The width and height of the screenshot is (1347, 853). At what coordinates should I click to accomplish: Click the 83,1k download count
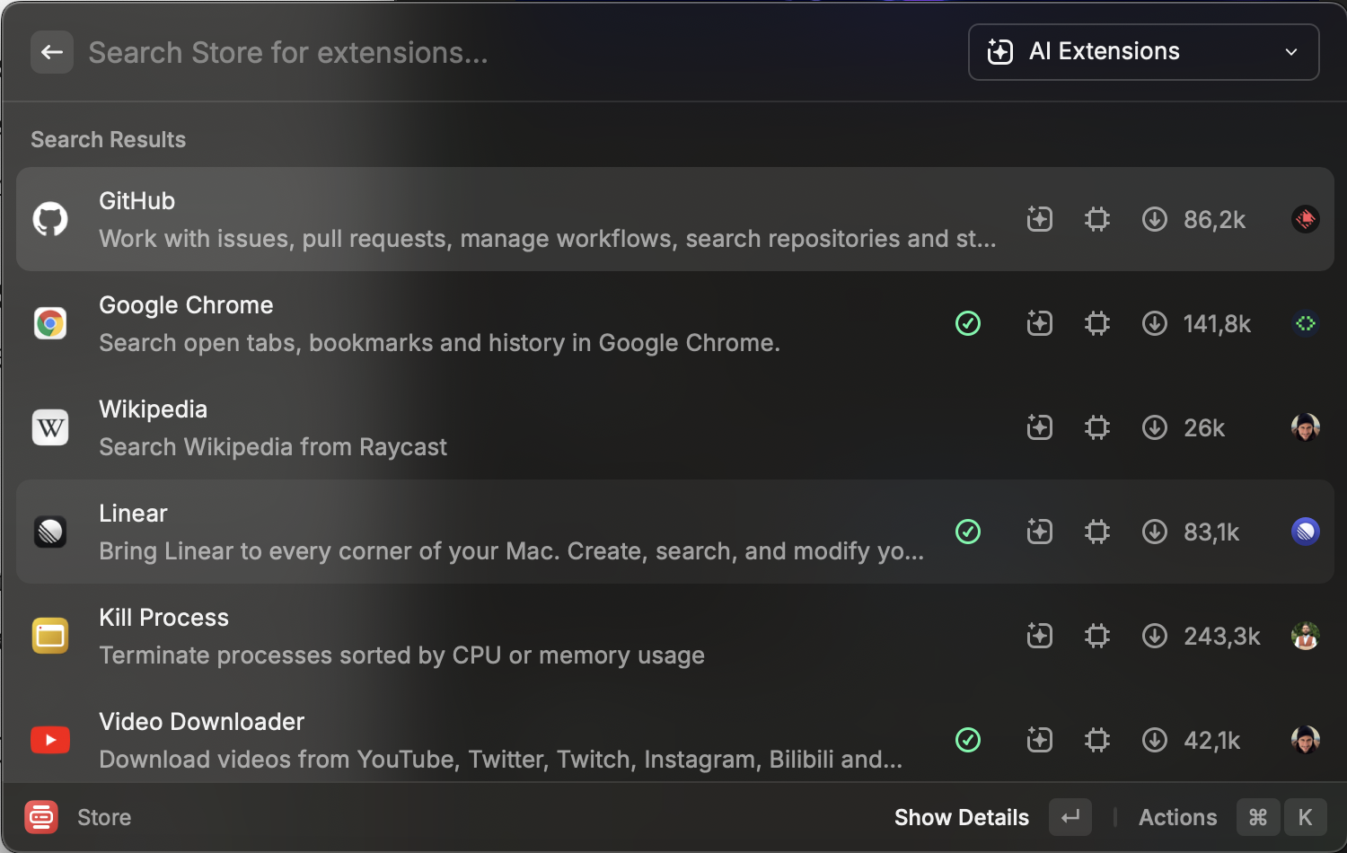tap(1211, 532)
